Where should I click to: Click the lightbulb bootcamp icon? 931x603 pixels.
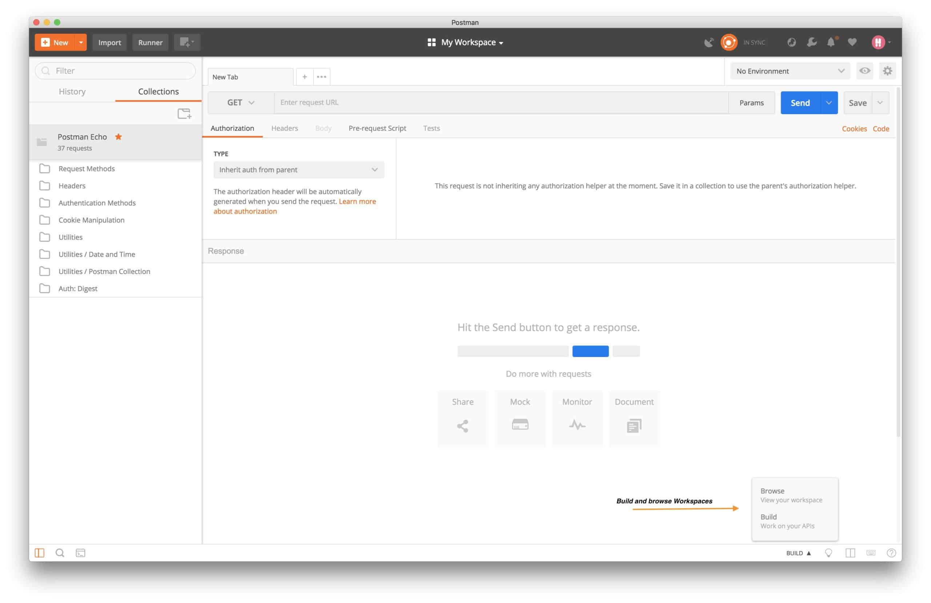[x=828, y=553]
